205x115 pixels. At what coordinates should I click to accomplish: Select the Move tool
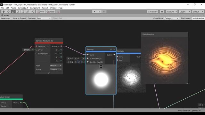pos(8,11)
